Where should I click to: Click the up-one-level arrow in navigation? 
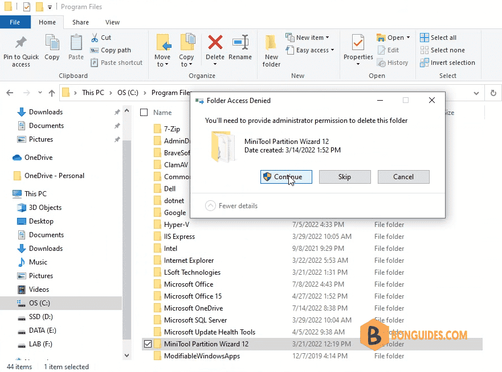coord(51,93)
